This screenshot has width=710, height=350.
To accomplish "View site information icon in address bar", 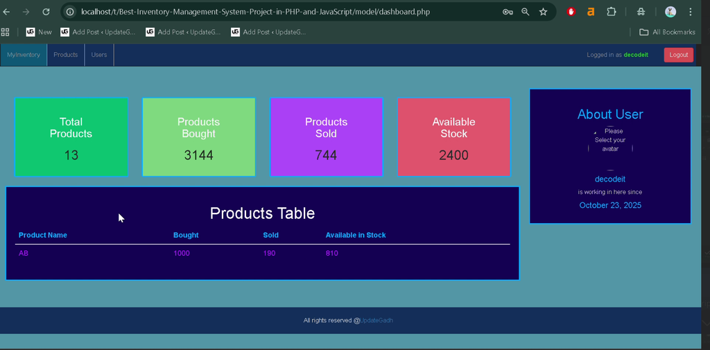I will click(x=70, y=12).
